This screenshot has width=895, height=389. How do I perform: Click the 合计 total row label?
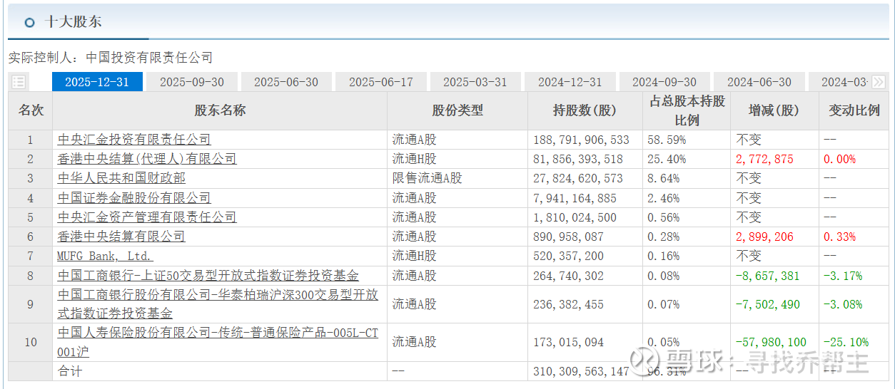click(x=70, y=371)
